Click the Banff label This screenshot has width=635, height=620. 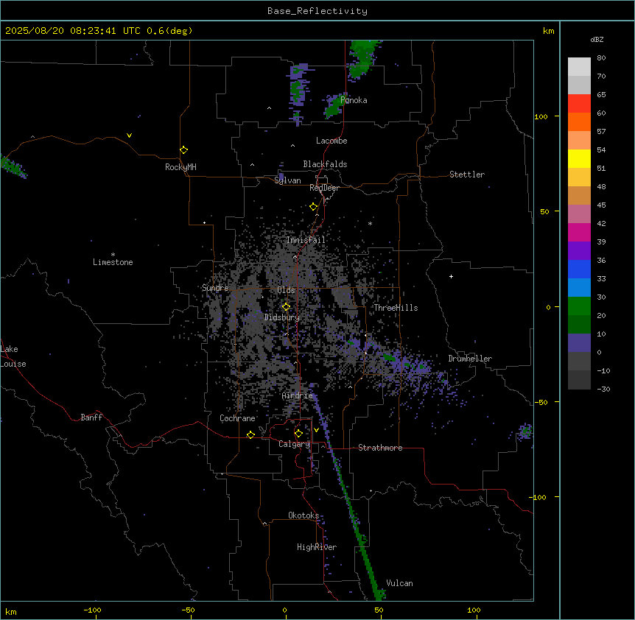point(91,418)
